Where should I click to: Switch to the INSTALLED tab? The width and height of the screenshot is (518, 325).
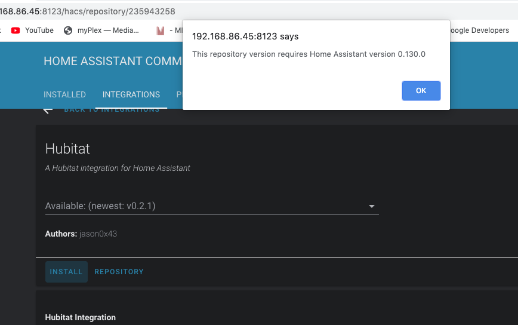(64, 94)
